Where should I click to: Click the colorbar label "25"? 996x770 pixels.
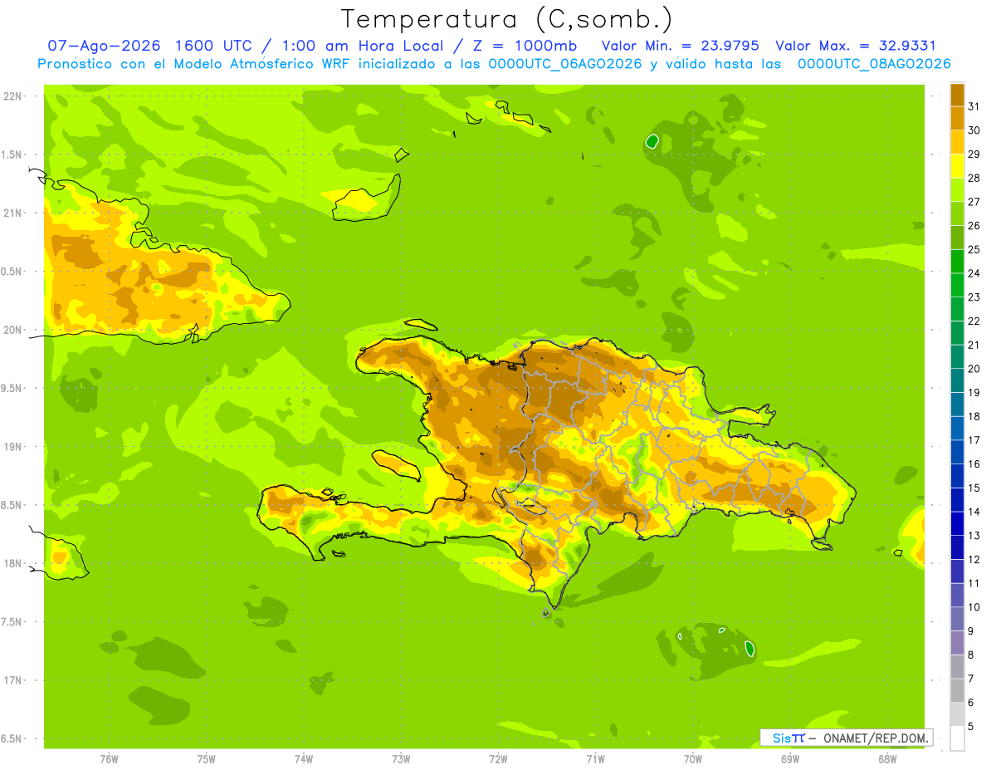pos(974,249)
